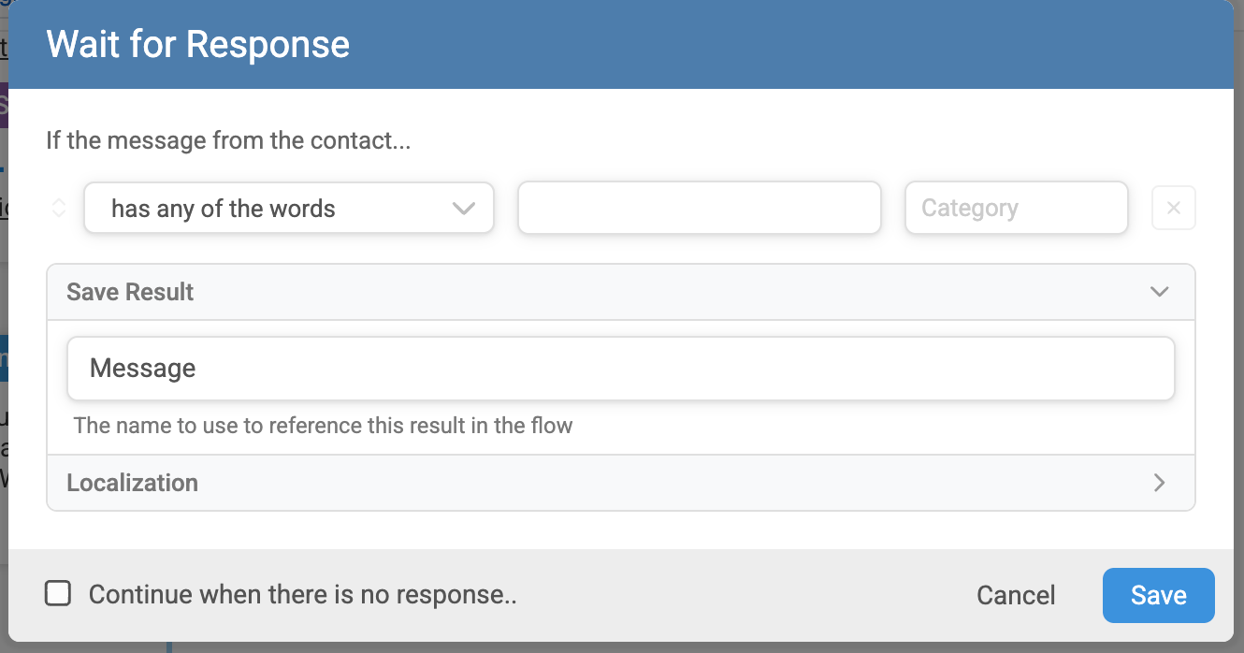Select the Message result name field
The image size is (1244, 653).
click(621, 369)
